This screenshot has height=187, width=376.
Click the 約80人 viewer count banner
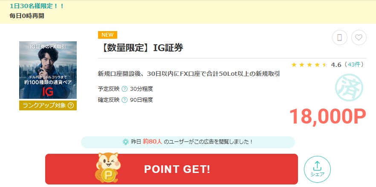pyautogui.click(x=188, y=142)
